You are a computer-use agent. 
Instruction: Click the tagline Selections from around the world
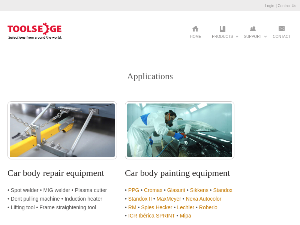point(35,37)
